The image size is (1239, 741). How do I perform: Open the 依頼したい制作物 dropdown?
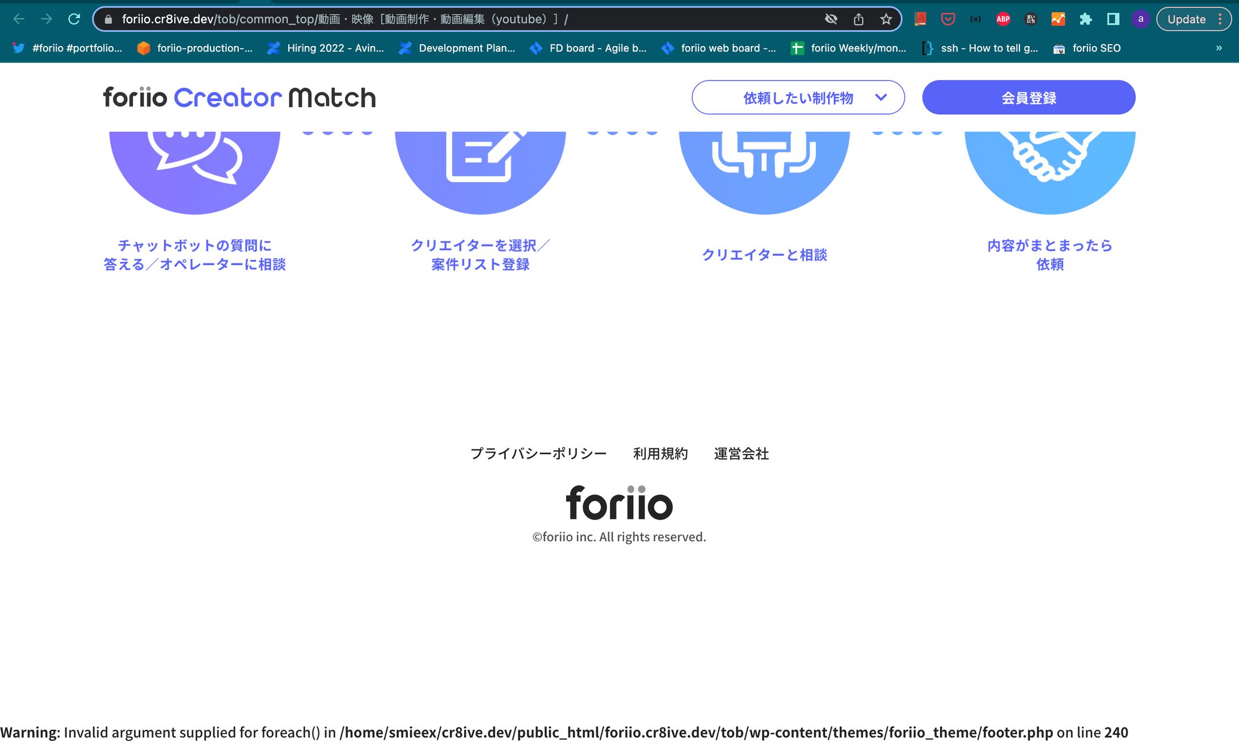point(798,97)
